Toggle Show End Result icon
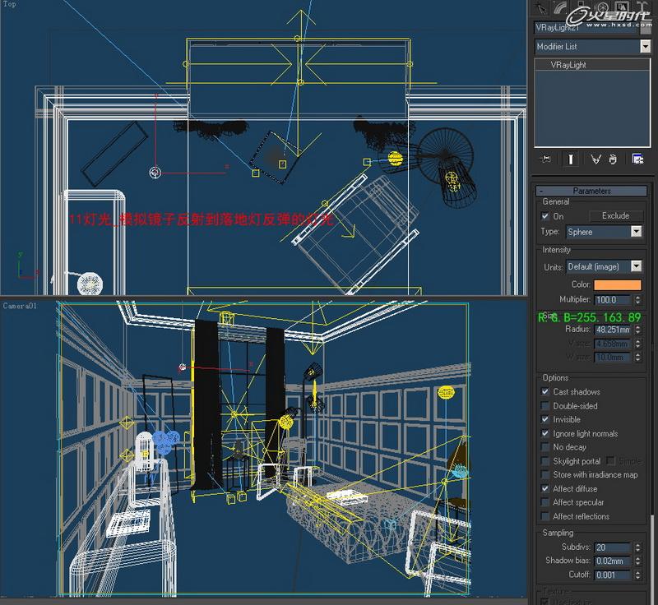The height and width of the screenshot is (605, 658). 571,159
